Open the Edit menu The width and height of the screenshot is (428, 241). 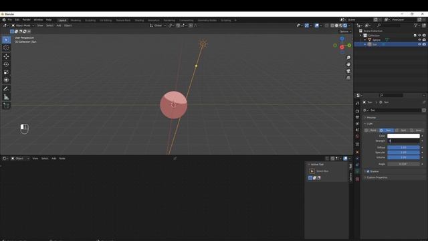17,19
